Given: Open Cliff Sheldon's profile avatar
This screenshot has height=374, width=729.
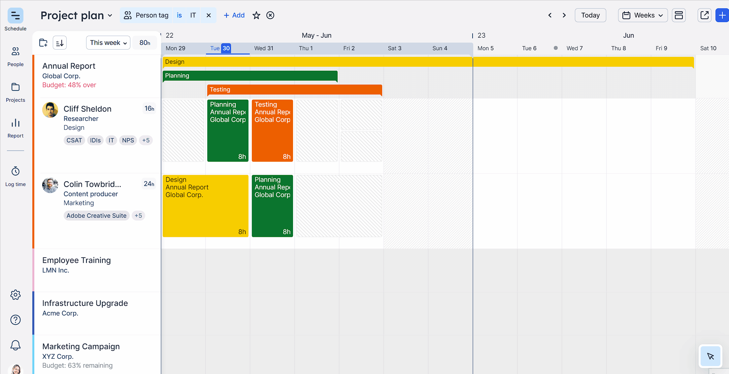Looking at the screenshot, I should click(x=50, y=110).
